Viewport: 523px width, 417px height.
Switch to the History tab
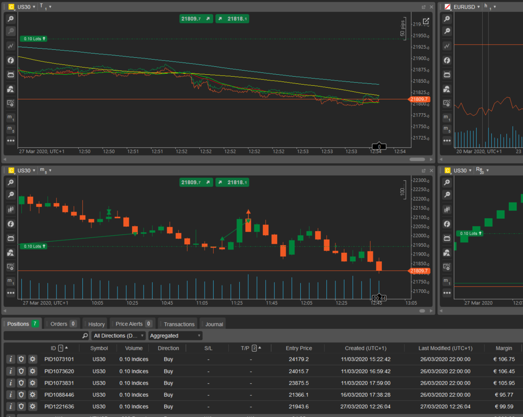pyautogui.click(x=95, y=324)
